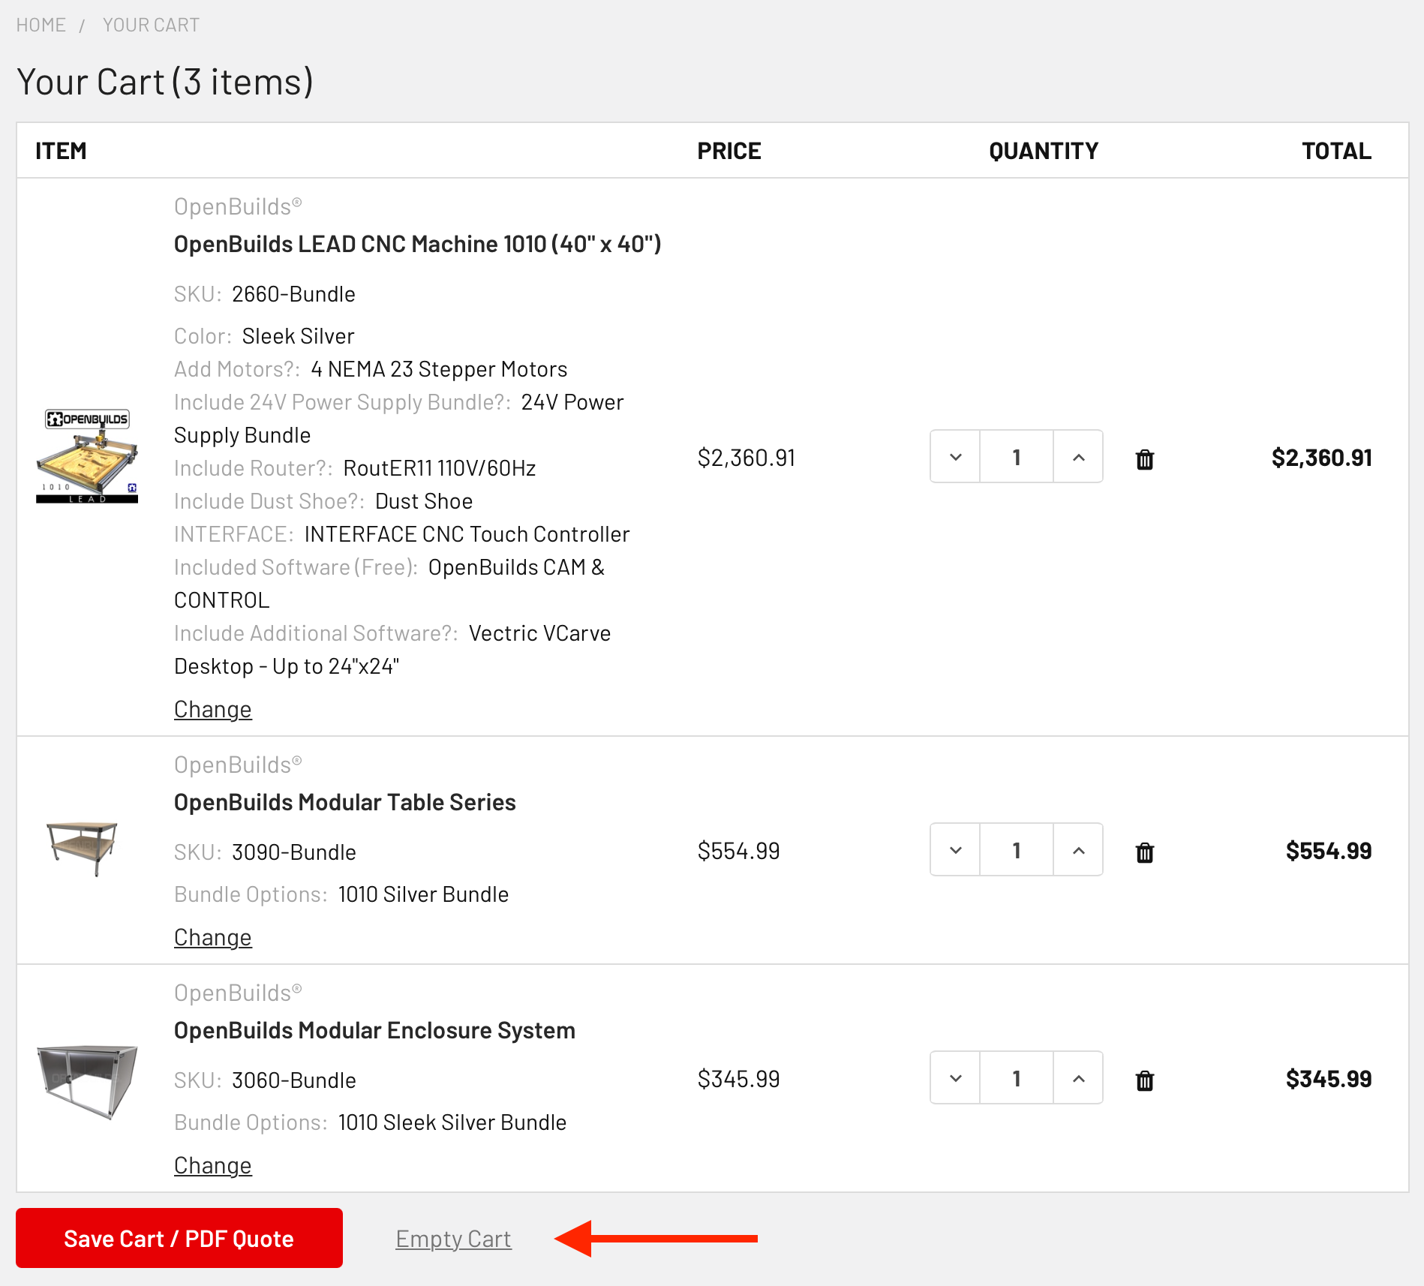Select SKU text 2660-Bundle
Viewport: 1424px width, 1286px height.
pos(293,294)
